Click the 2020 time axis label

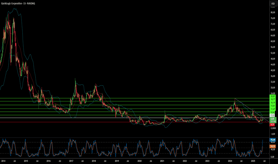point(139,161)
